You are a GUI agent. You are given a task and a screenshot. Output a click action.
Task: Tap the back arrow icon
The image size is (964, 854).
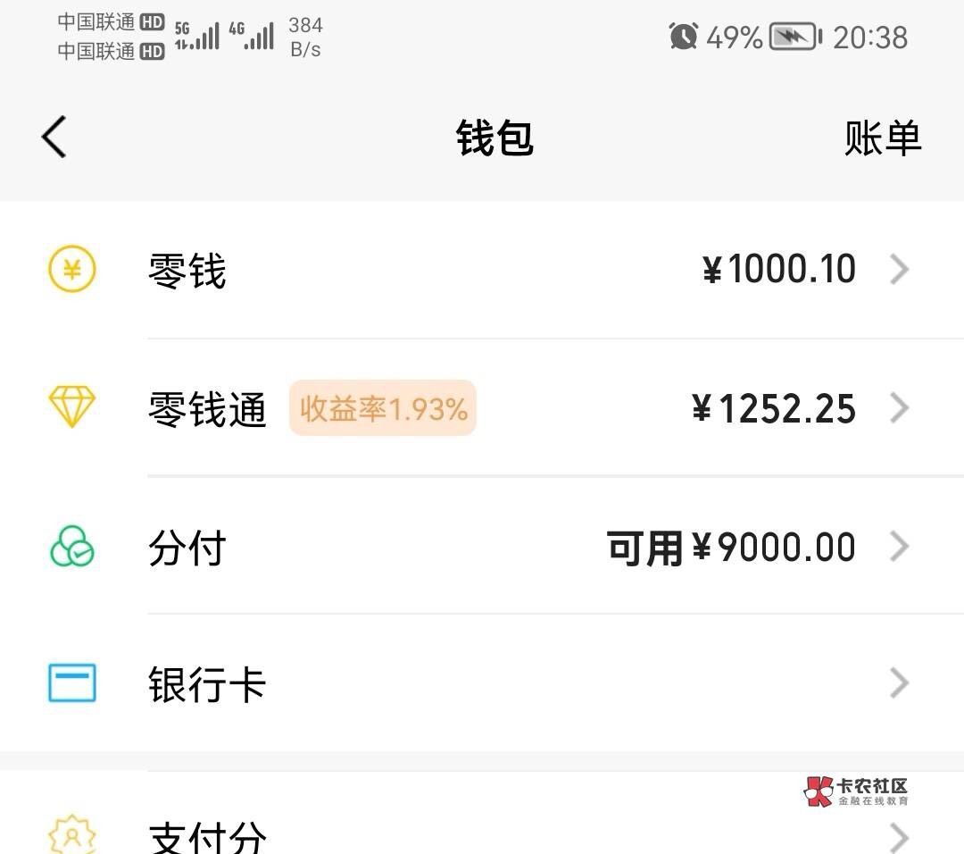54,138
